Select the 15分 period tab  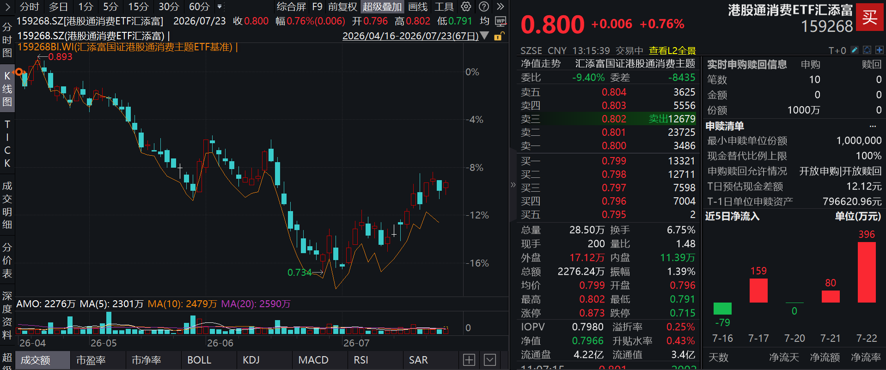click(138, 6)
